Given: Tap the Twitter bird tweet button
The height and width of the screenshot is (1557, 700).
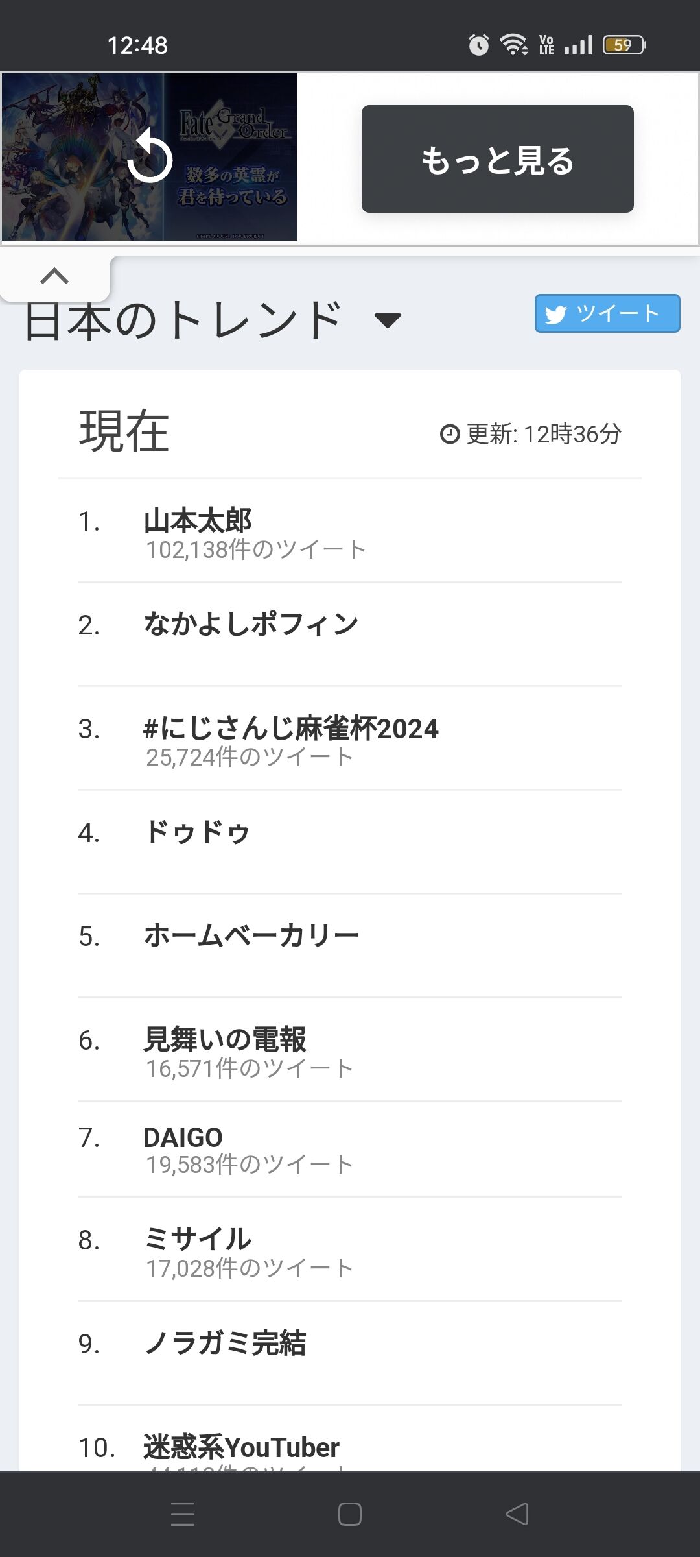Looking at the screenshot, I should pyautogui.click(x=607, y=313).
